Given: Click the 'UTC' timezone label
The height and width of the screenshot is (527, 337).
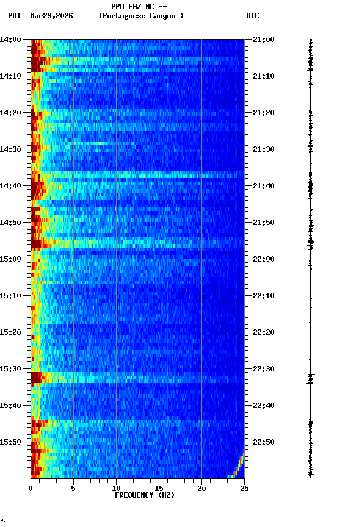Looking at the screenshot, I should [x=253, y=16].
